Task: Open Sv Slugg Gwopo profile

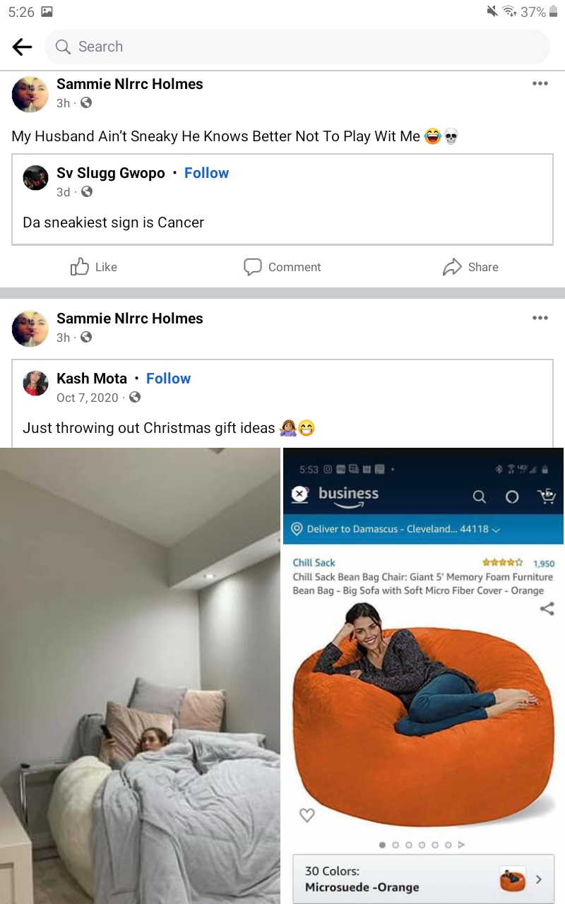Action: (x=111, y=173)
